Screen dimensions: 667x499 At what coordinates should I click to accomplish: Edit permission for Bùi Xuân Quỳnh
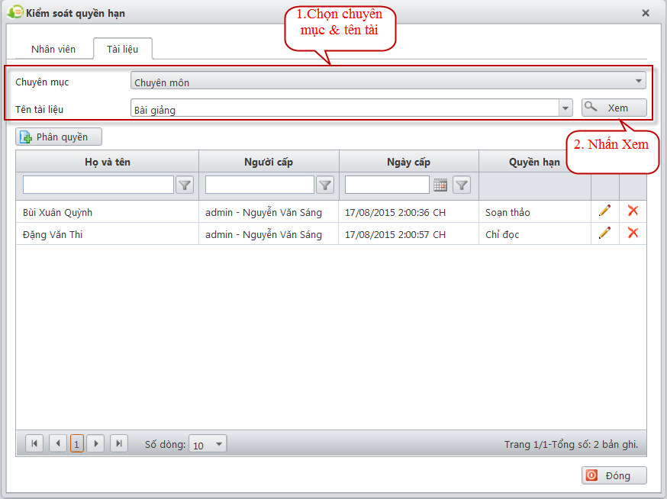[604, 211]
